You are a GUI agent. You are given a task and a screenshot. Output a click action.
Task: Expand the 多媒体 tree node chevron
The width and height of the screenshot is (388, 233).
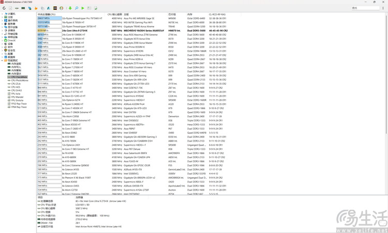point(2,30)
